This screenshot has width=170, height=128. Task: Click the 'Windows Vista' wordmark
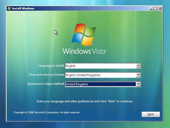click(85, 51)
